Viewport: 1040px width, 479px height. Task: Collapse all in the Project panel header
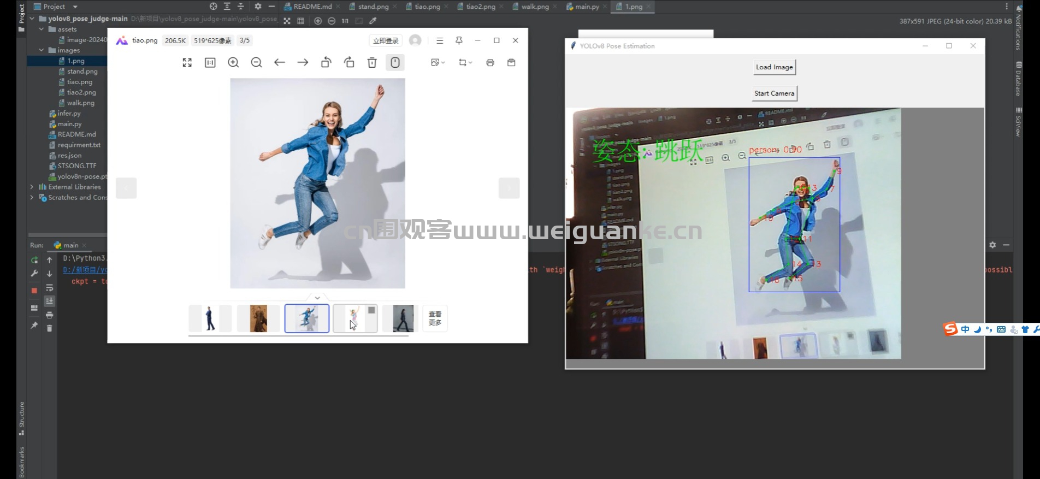(x=240, y=7)
